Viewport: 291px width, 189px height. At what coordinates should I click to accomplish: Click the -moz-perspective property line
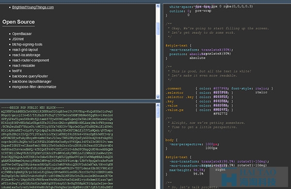point(194,144)
